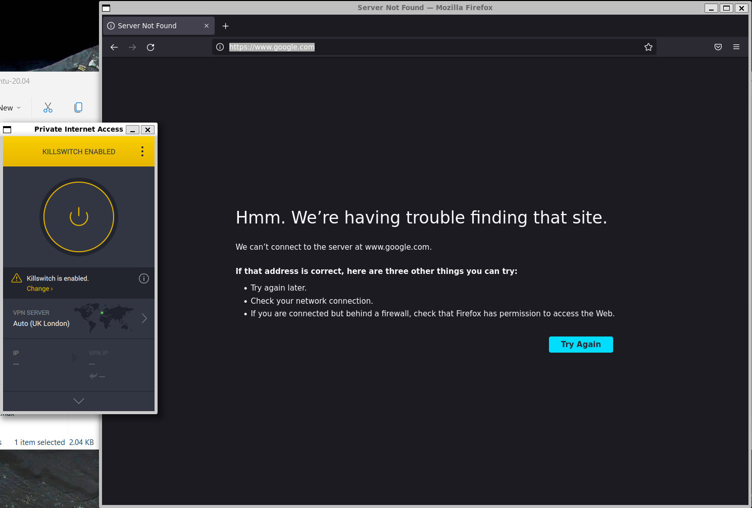
Task: Open the PIA three-dot menu
Action: (142, 151)
